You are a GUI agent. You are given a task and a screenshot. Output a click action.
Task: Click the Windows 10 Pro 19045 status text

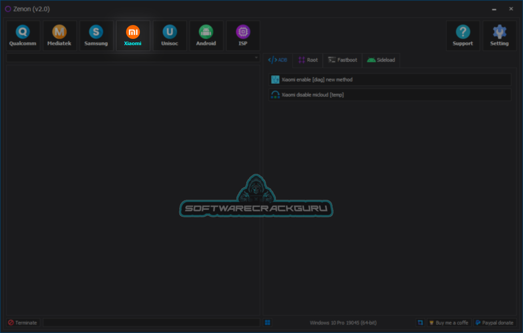pyautogui.click(x=343, y=323)
